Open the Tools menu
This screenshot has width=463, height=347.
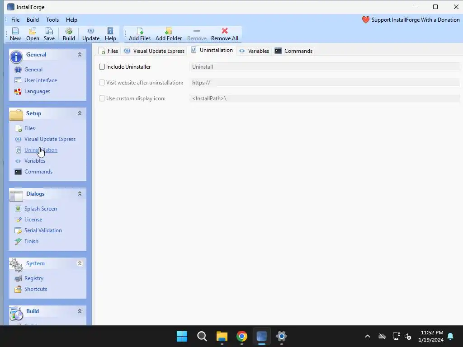coord(52,20)
